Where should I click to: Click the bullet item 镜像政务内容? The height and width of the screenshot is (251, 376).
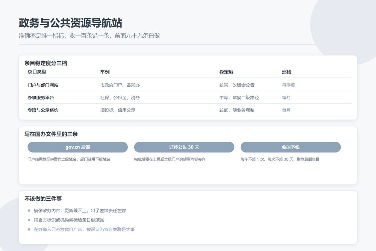80,211
